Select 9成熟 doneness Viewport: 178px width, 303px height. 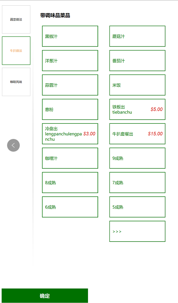tap(137, 158)
